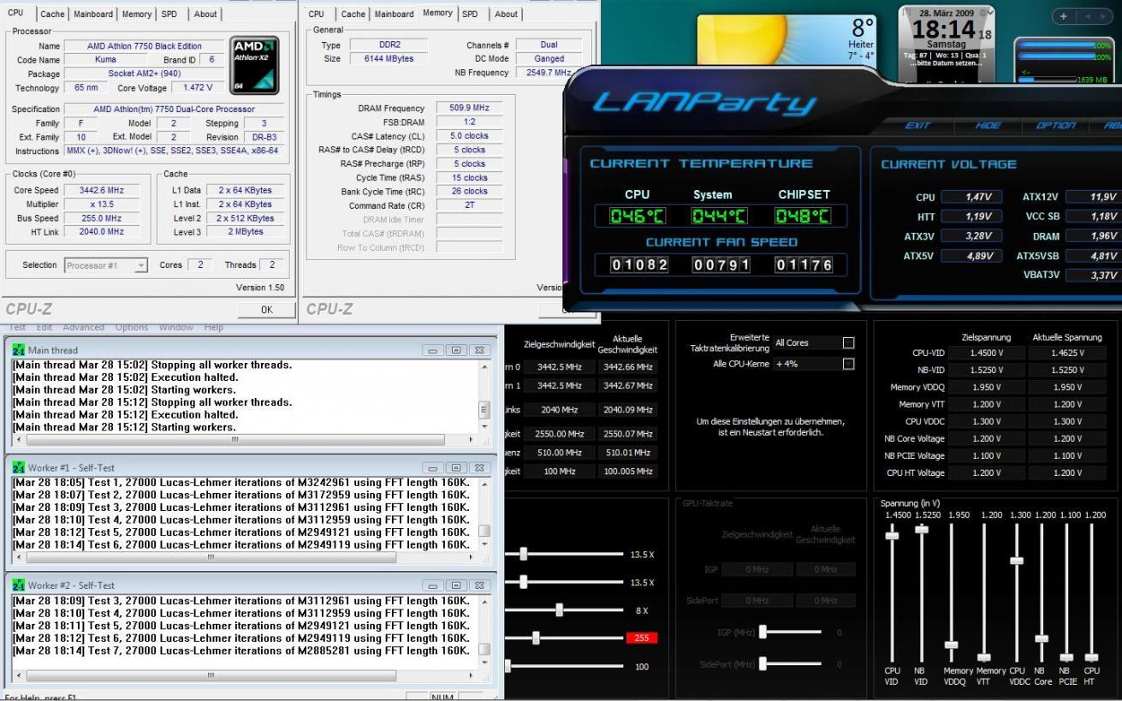Click the slider handle showing 8 X
Screen dimensions: 1122x701
(559, 610)
